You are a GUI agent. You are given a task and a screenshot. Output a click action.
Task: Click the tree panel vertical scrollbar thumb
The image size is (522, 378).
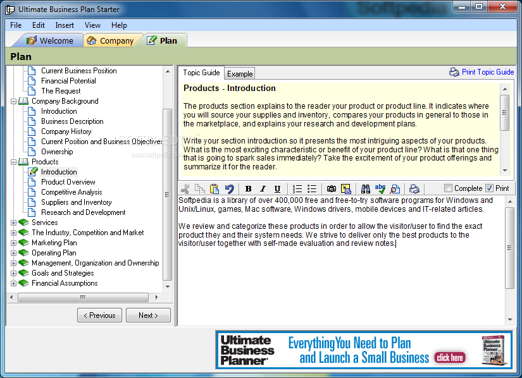168,195
